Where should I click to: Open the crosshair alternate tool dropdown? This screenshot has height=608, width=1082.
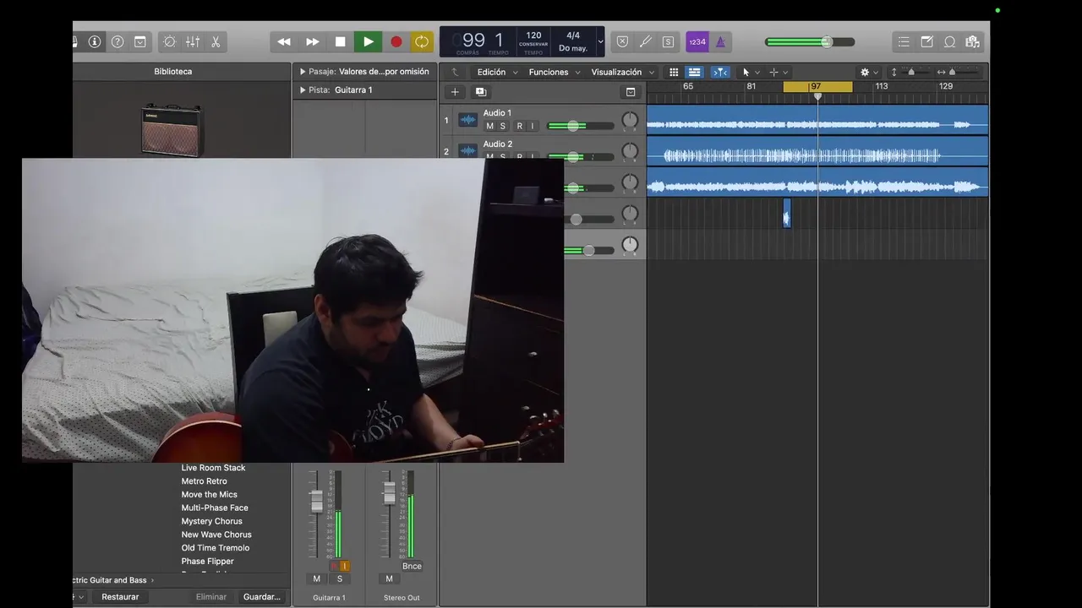(778, 72)
